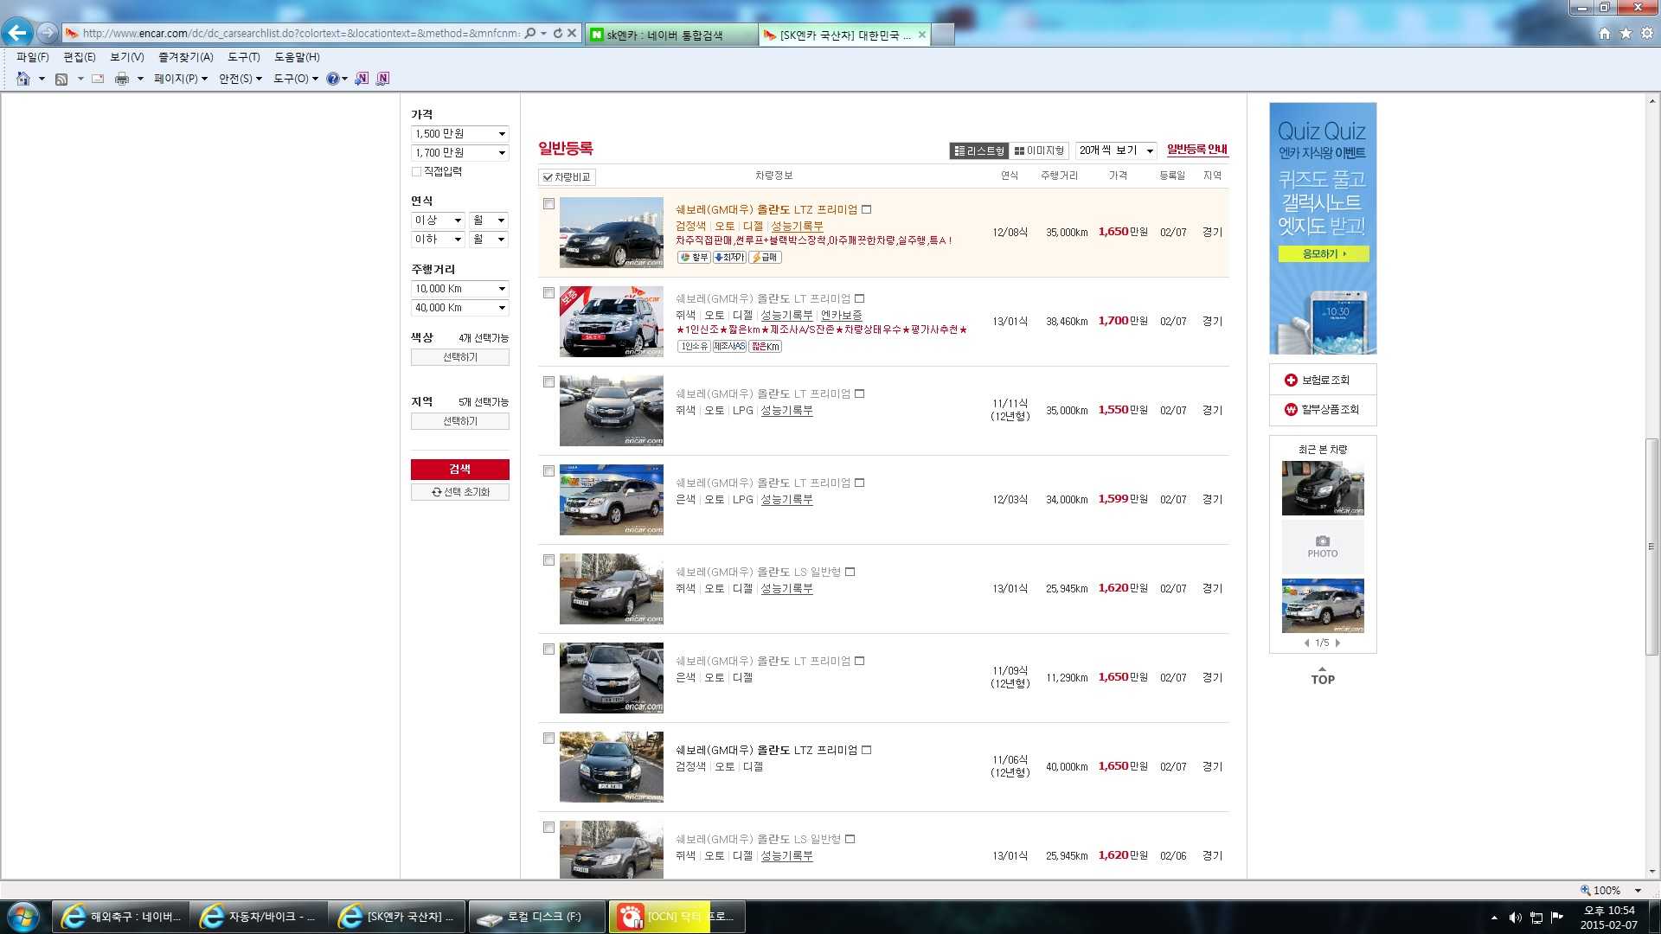Click 선택하기 button under 색상
1661x934 pixels.
pos(460,357)
